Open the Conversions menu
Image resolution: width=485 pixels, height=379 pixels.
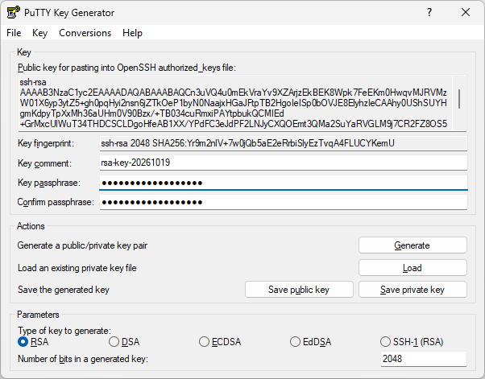[x=85, y=33]
